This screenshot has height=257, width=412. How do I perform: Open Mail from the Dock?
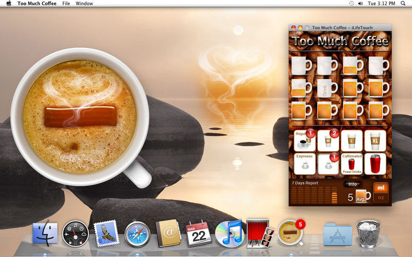(x=107, y=233)
